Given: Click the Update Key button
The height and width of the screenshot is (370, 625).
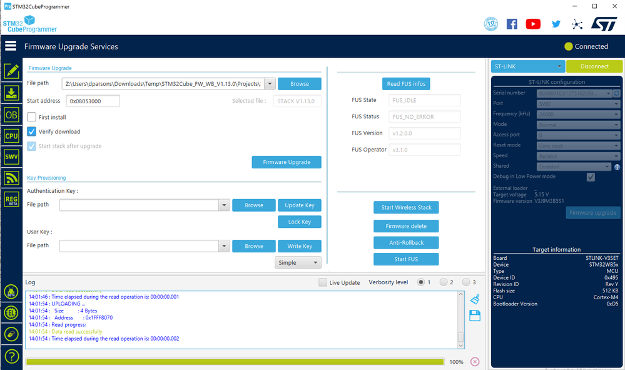Looking at the screenshot, I should pos(299,205).
